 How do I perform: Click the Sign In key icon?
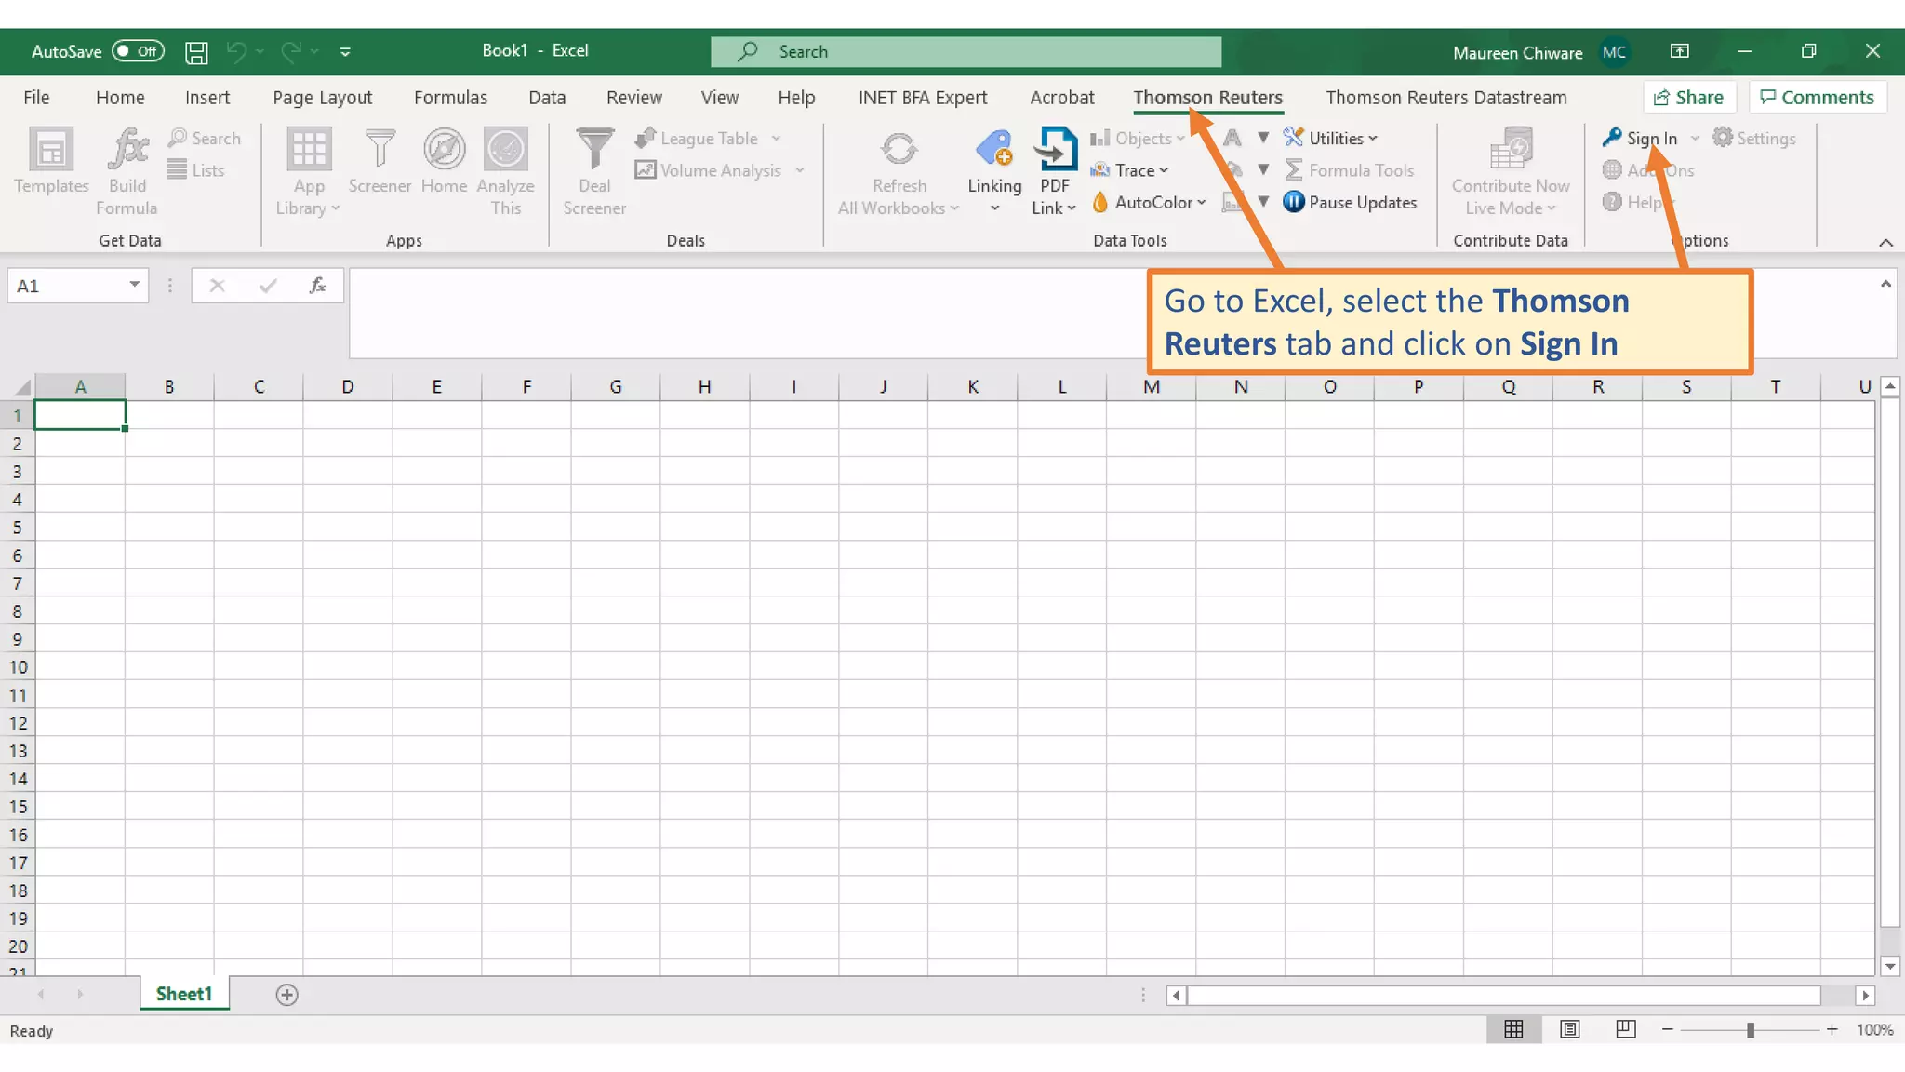tap(1612, 138)
